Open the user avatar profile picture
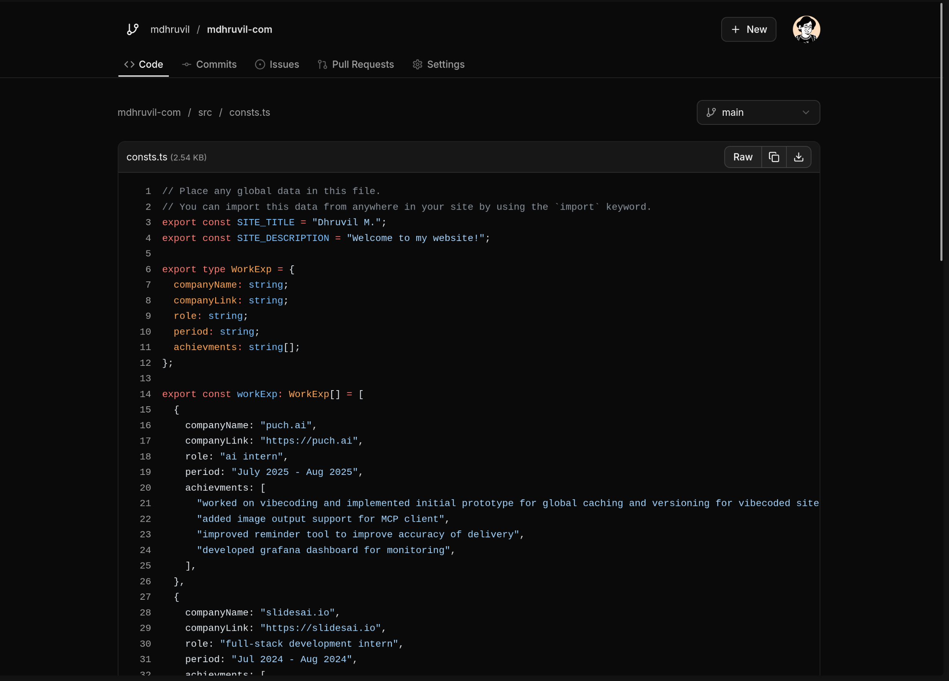Screen dimensions: 949x681 click(806, 29)
